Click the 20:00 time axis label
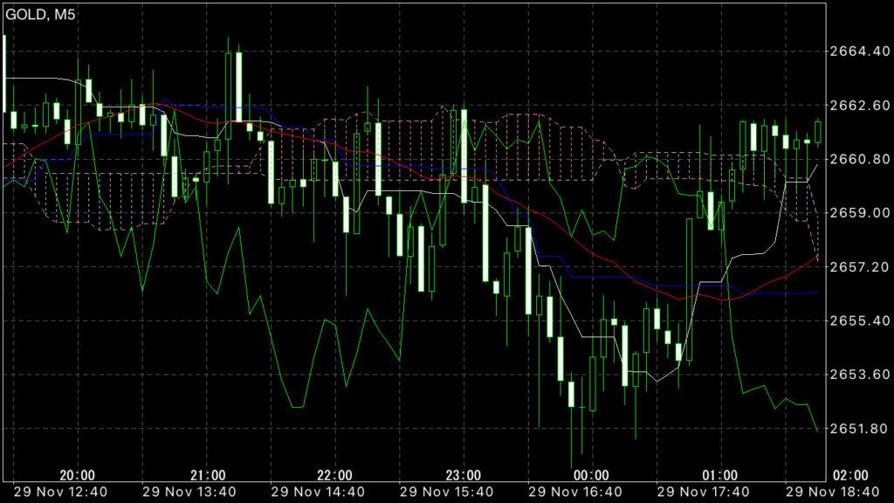Image resolution: width=894 pixels, height=503 pixels. 78,475
